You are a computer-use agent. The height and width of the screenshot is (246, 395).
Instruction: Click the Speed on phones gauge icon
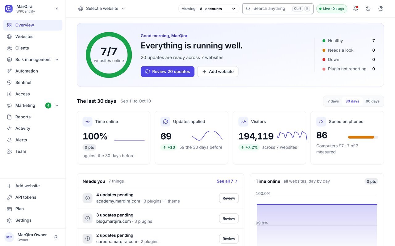321,121
